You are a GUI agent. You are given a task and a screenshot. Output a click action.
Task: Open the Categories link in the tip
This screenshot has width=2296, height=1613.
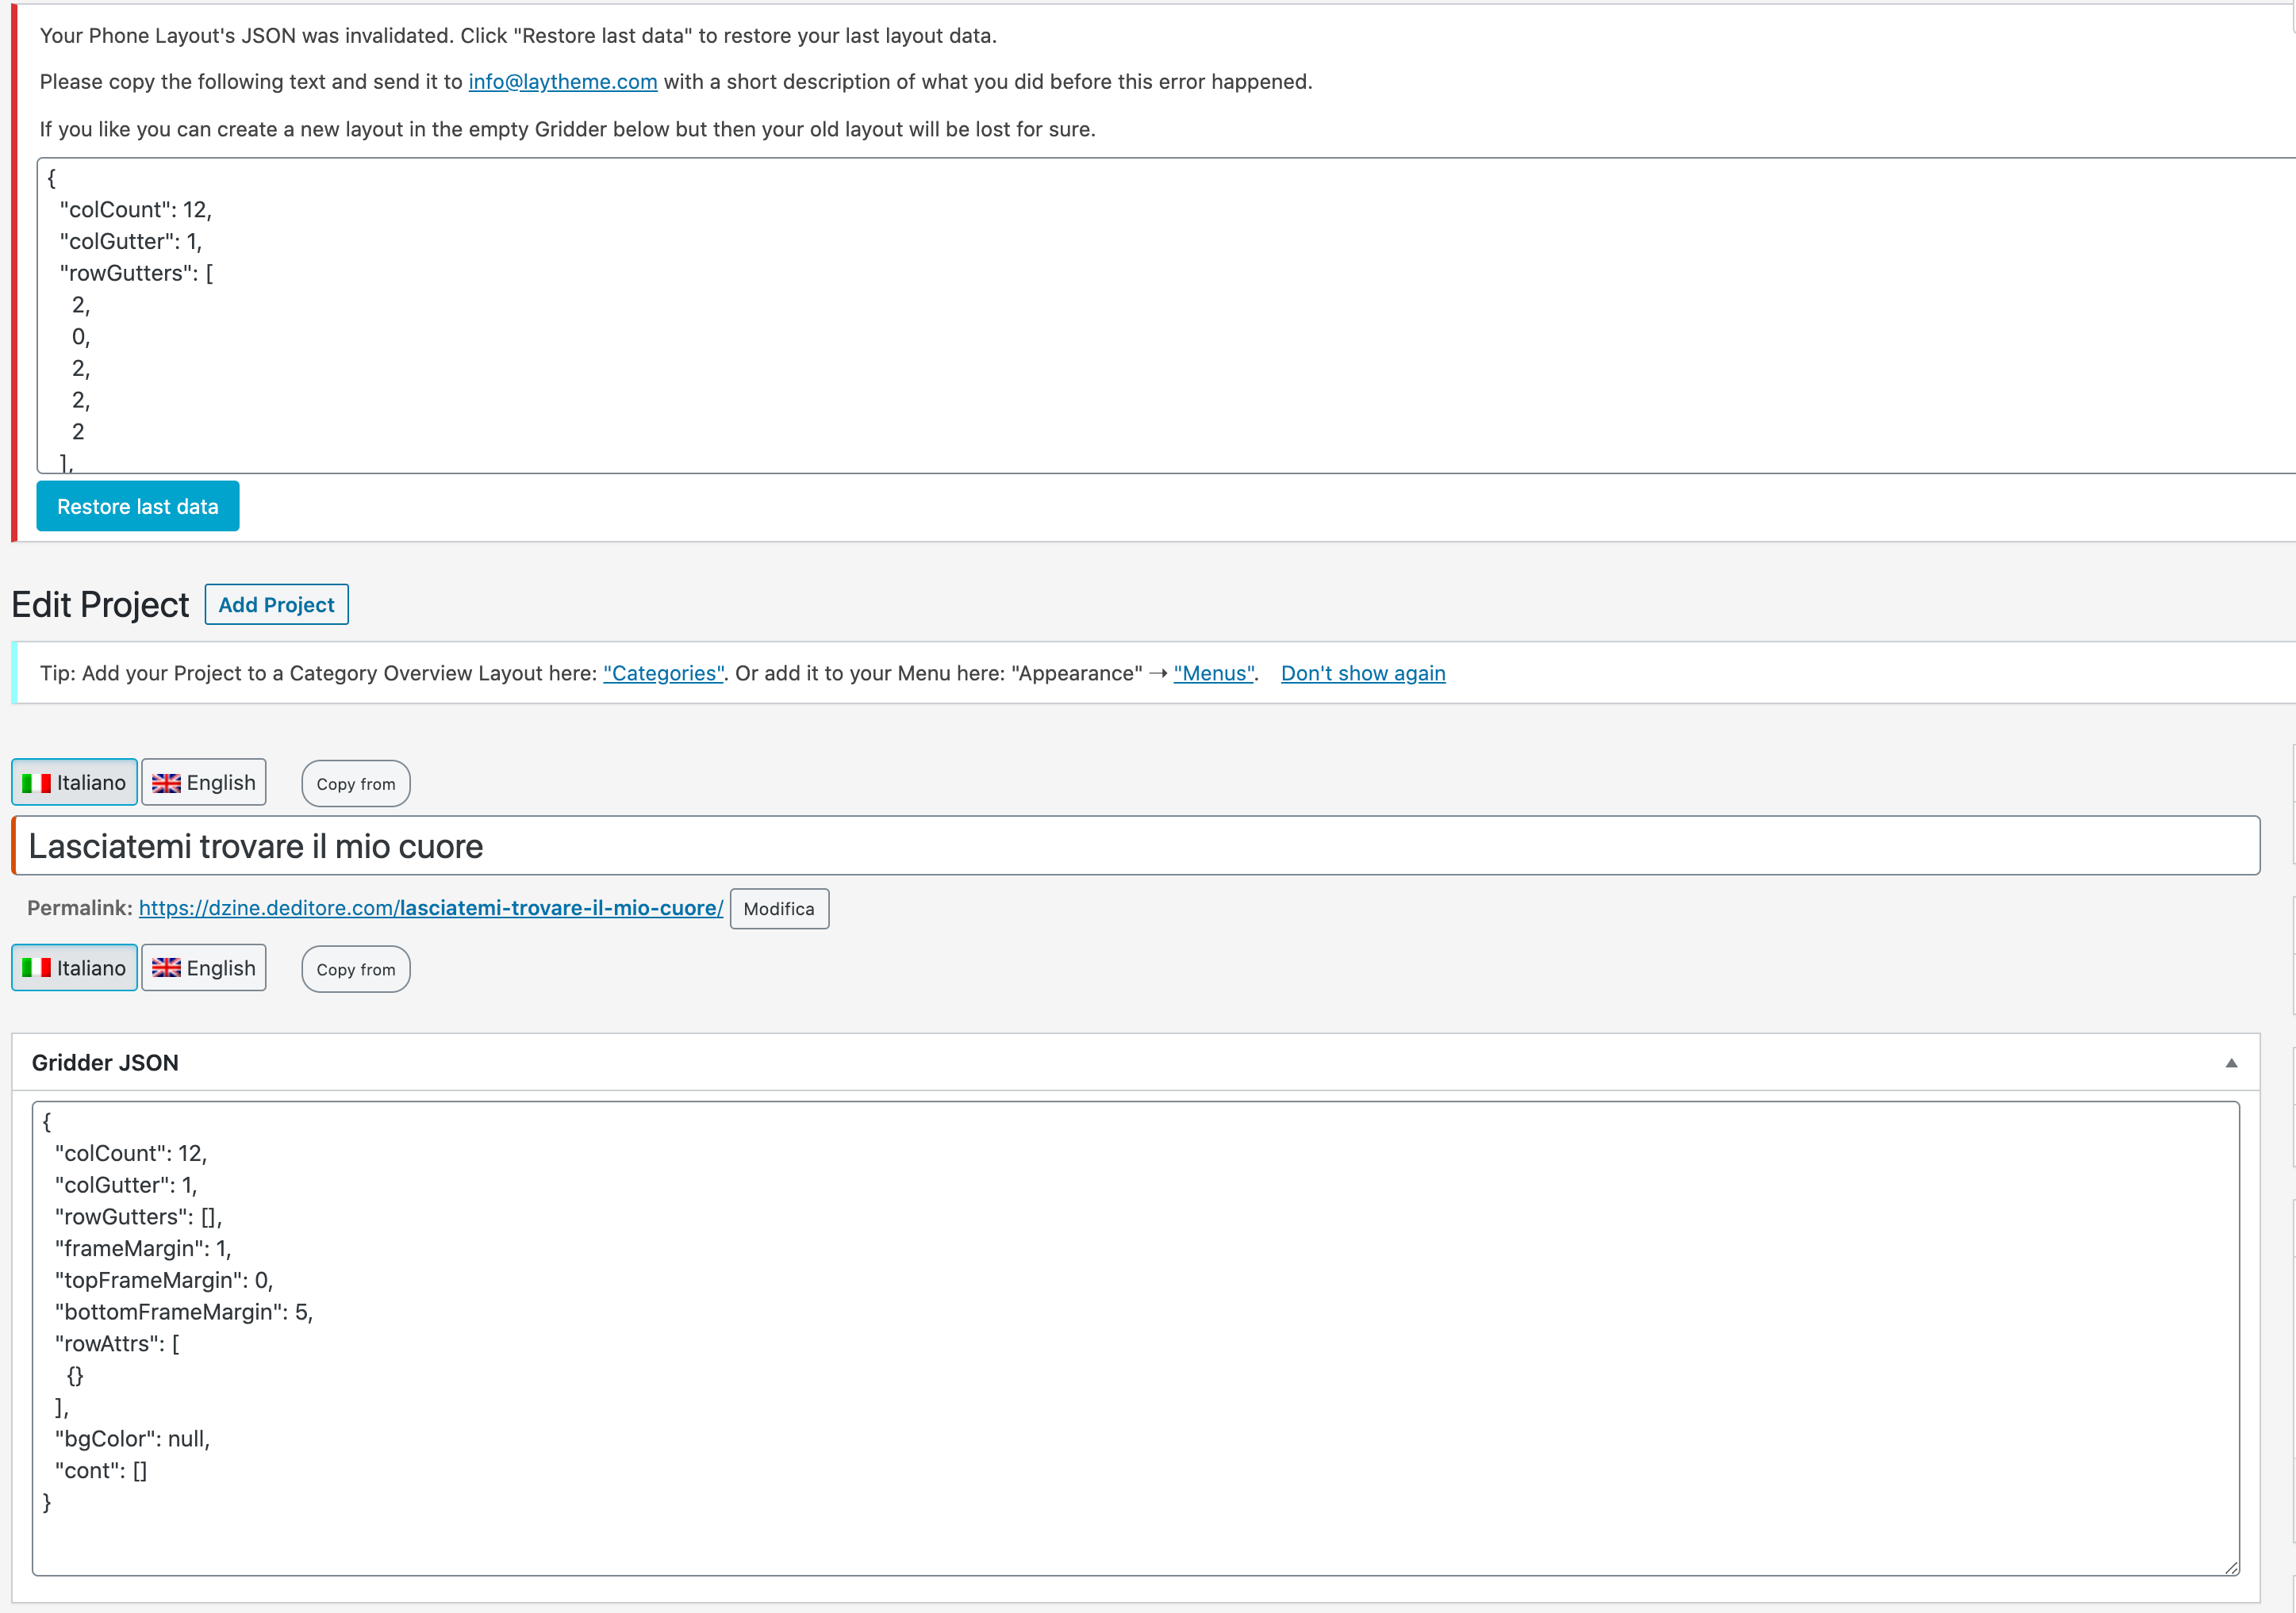[x=663, y=673]
